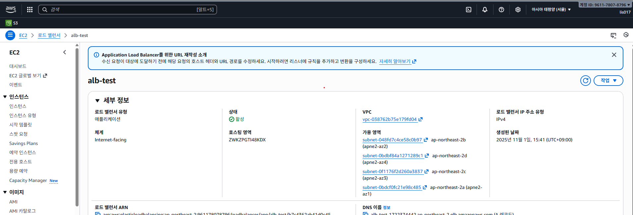
Task: Click the green active status check icon
Action: point(232,119)
